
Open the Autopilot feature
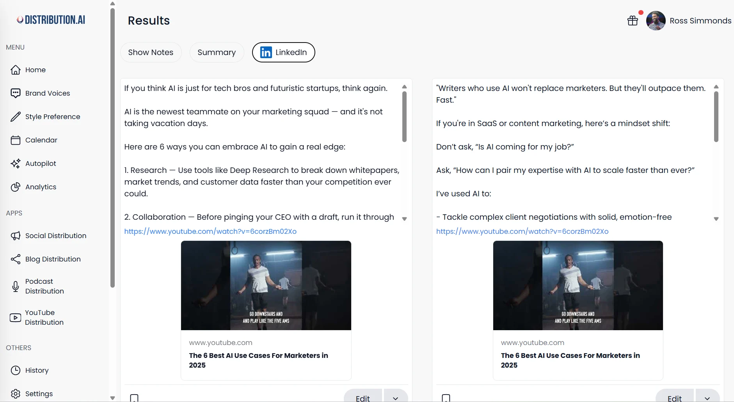tap(41, 163)
